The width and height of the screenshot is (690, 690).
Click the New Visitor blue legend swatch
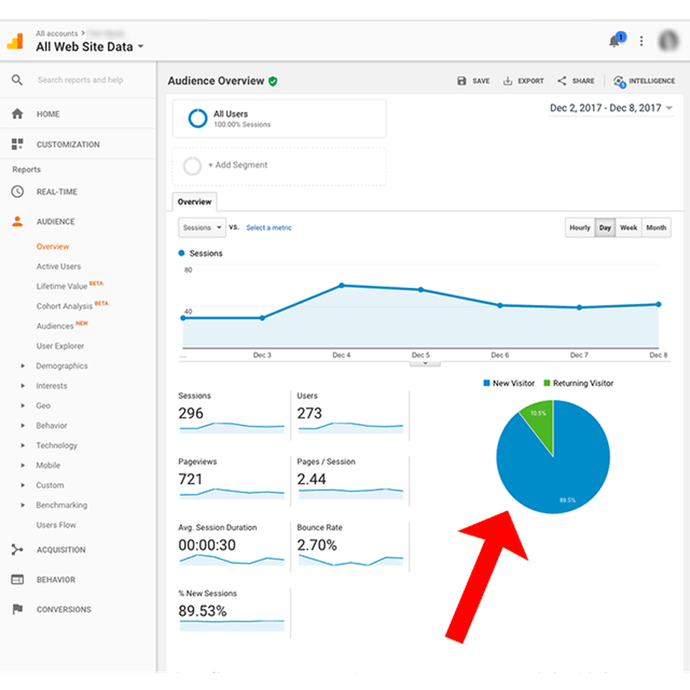click(x=487, y=383)
